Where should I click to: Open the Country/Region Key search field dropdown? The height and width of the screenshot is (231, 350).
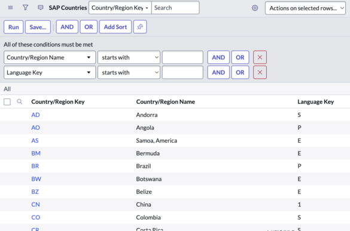click(x=120, y=8)
